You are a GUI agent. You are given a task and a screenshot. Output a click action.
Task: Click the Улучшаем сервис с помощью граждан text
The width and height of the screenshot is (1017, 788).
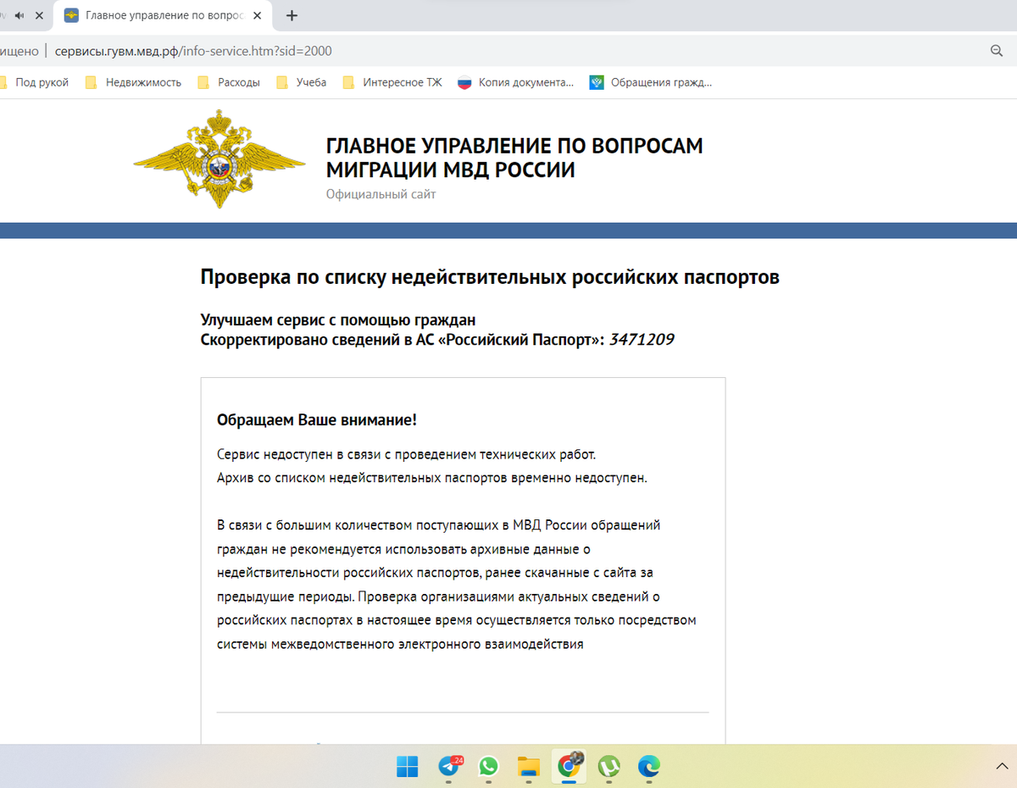(x=338, y=319)
